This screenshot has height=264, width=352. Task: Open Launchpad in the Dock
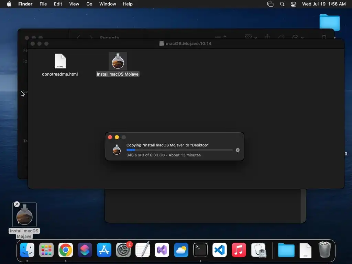pyautogui.click(x=46, y=250)
